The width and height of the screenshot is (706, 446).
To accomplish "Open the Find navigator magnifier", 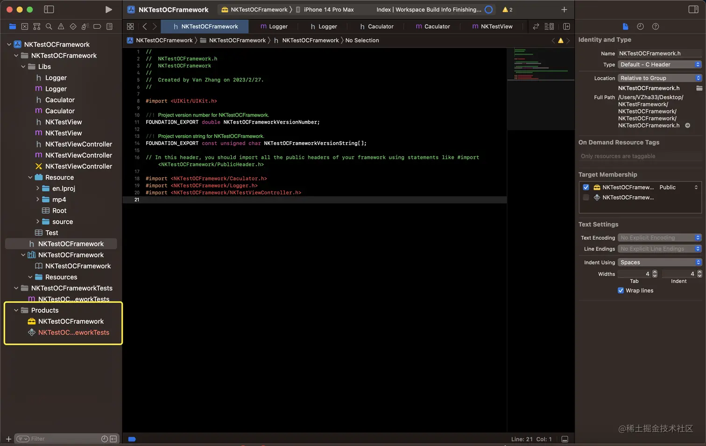I will [x=49, y=27].
